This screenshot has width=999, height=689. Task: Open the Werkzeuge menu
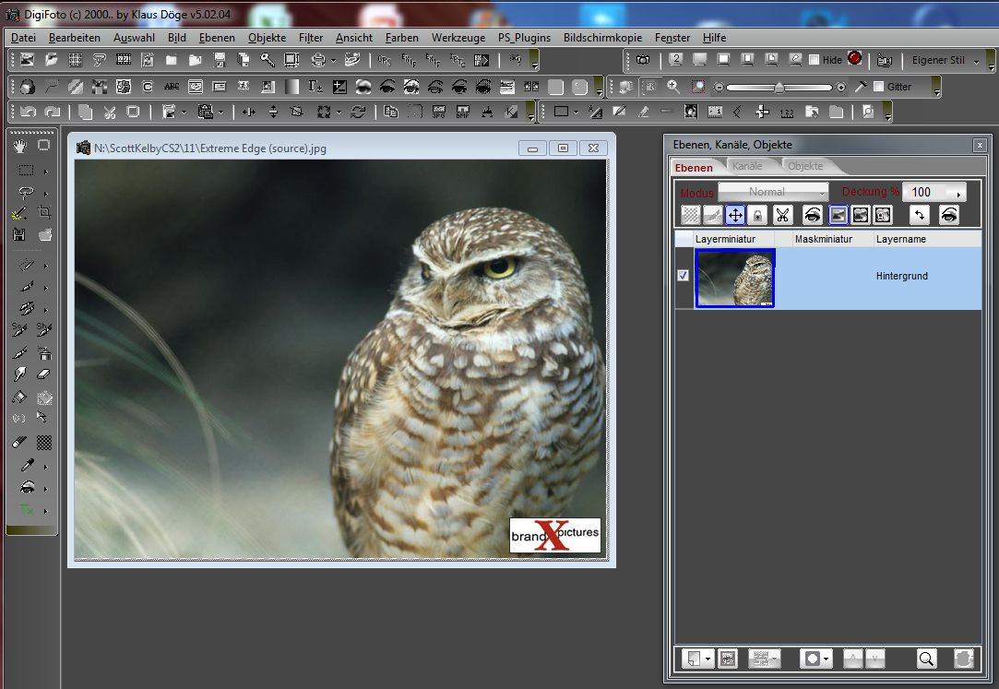click(458, 38)
